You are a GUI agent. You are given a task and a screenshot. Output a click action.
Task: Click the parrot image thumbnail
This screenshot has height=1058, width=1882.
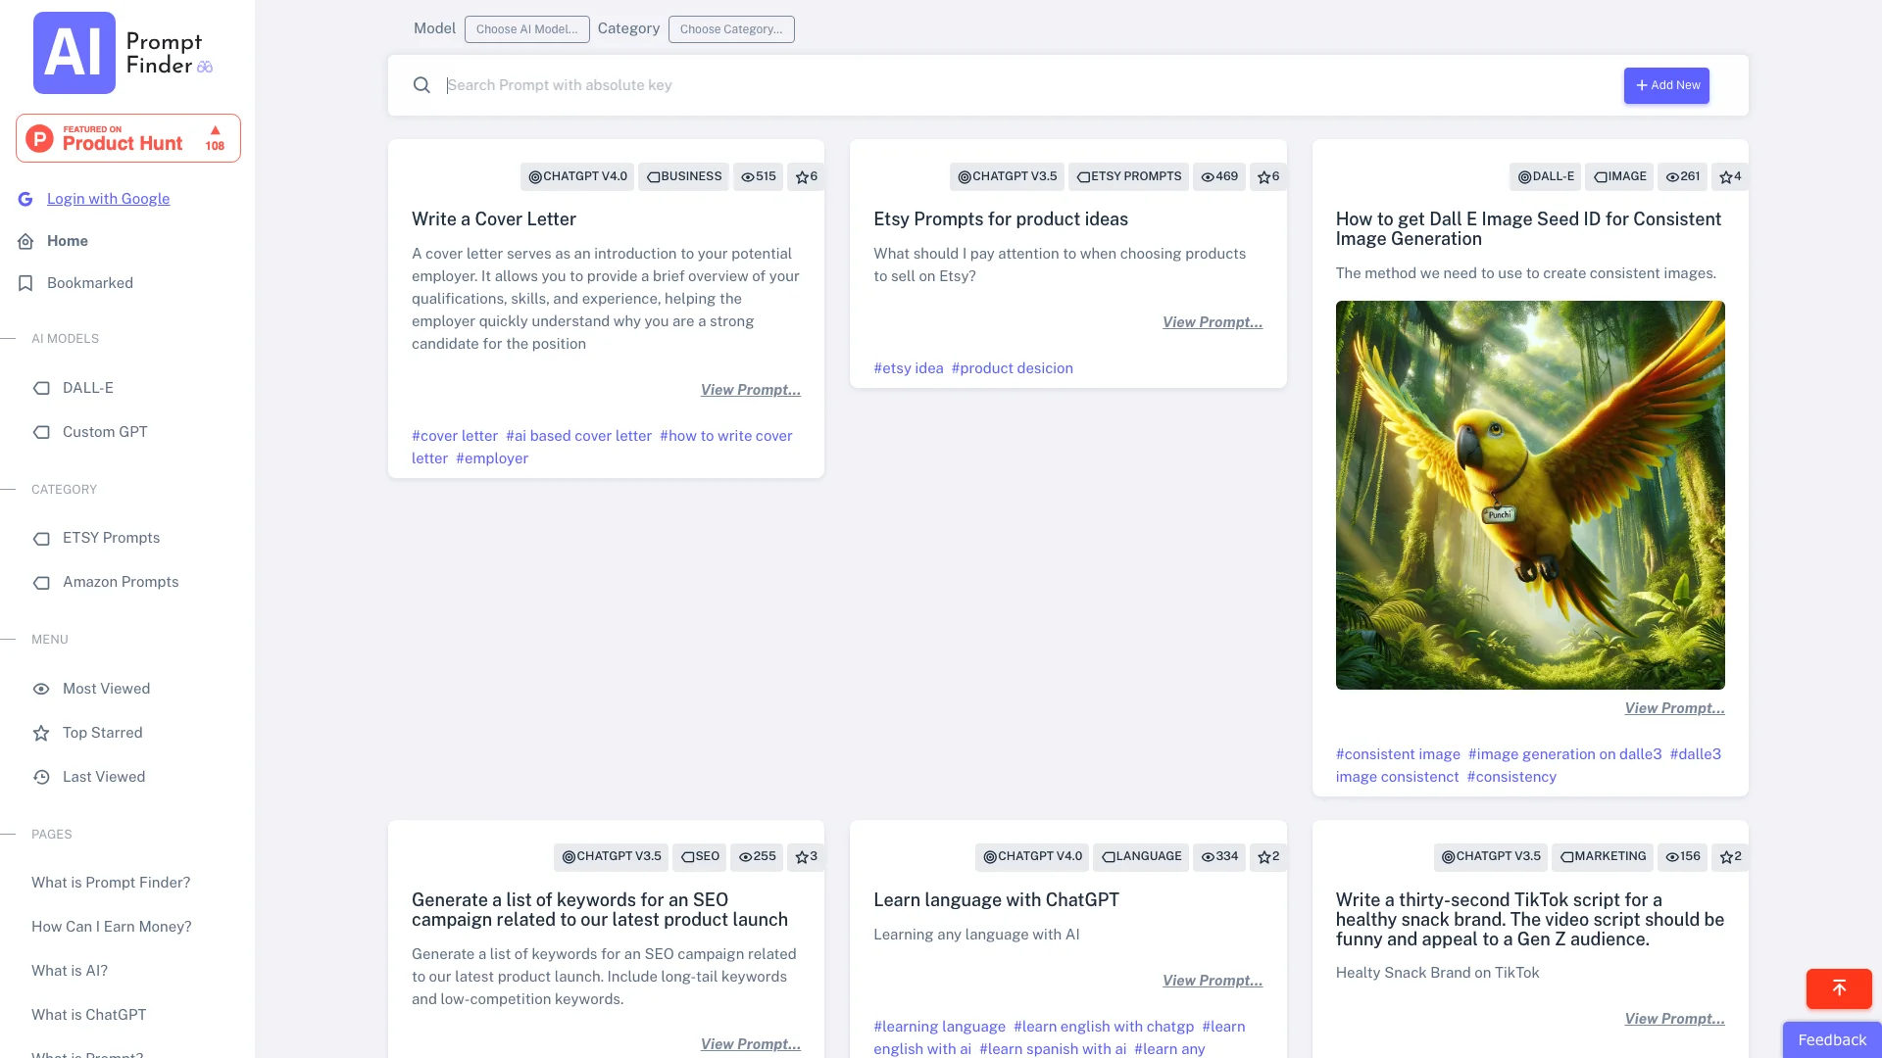[x=1530, y=495]
